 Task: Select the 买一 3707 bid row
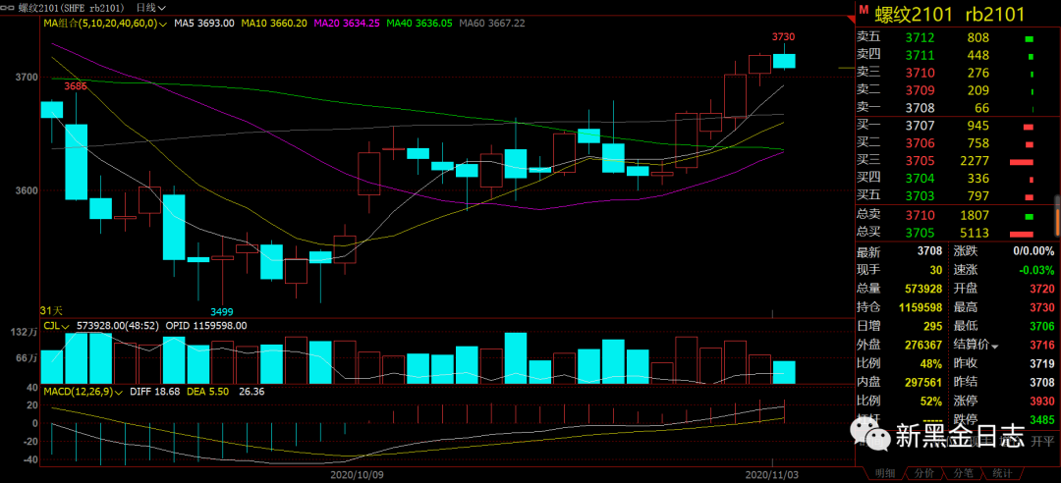(x=956, y=126)
